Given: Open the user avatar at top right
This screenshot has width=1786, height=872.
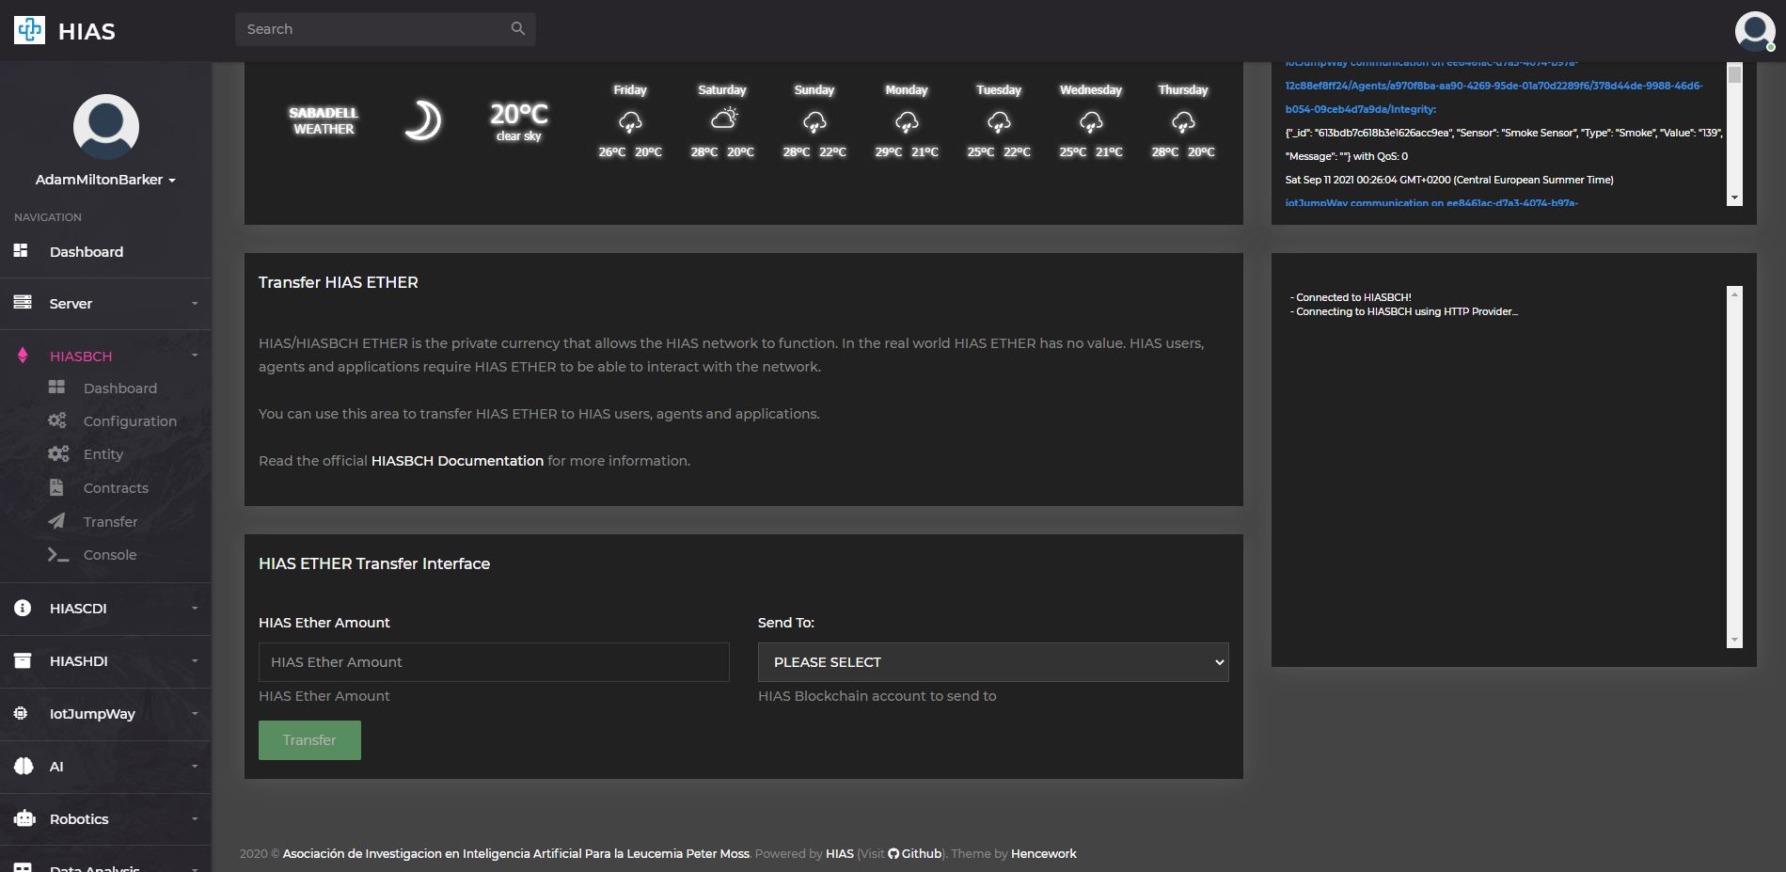Looking at the screenshot, I should 1755,31.
